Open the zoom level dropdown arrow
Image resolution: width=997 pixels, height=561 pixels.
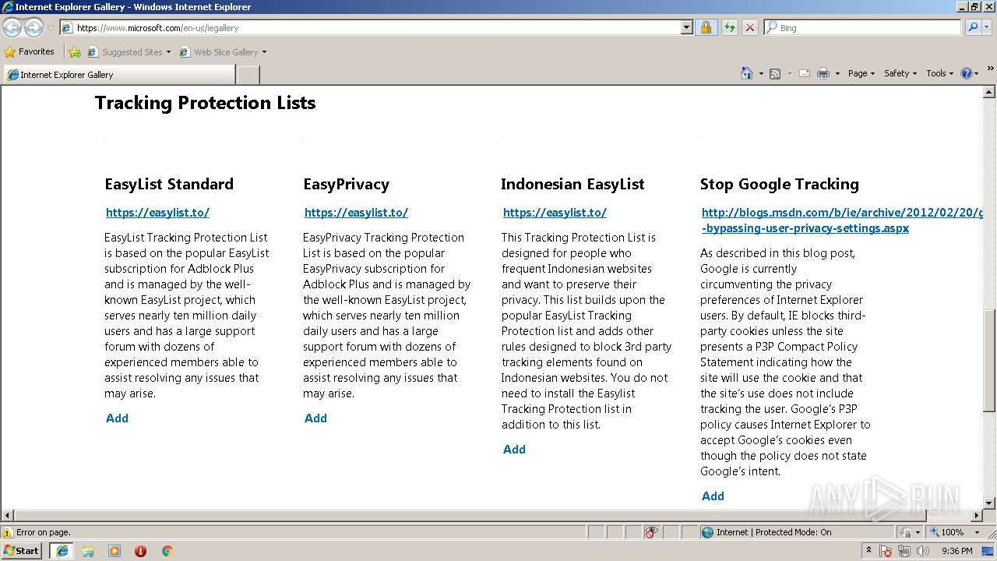click(x=977, y=532)
